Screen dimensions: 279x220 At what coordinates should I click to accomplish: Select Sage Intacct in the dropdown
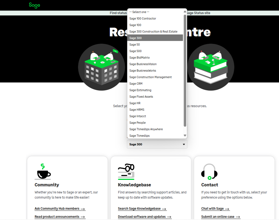[155, 116]
